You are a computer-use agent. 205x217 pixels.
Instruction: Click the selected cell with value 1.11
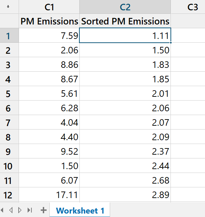(x=125, y=35)
